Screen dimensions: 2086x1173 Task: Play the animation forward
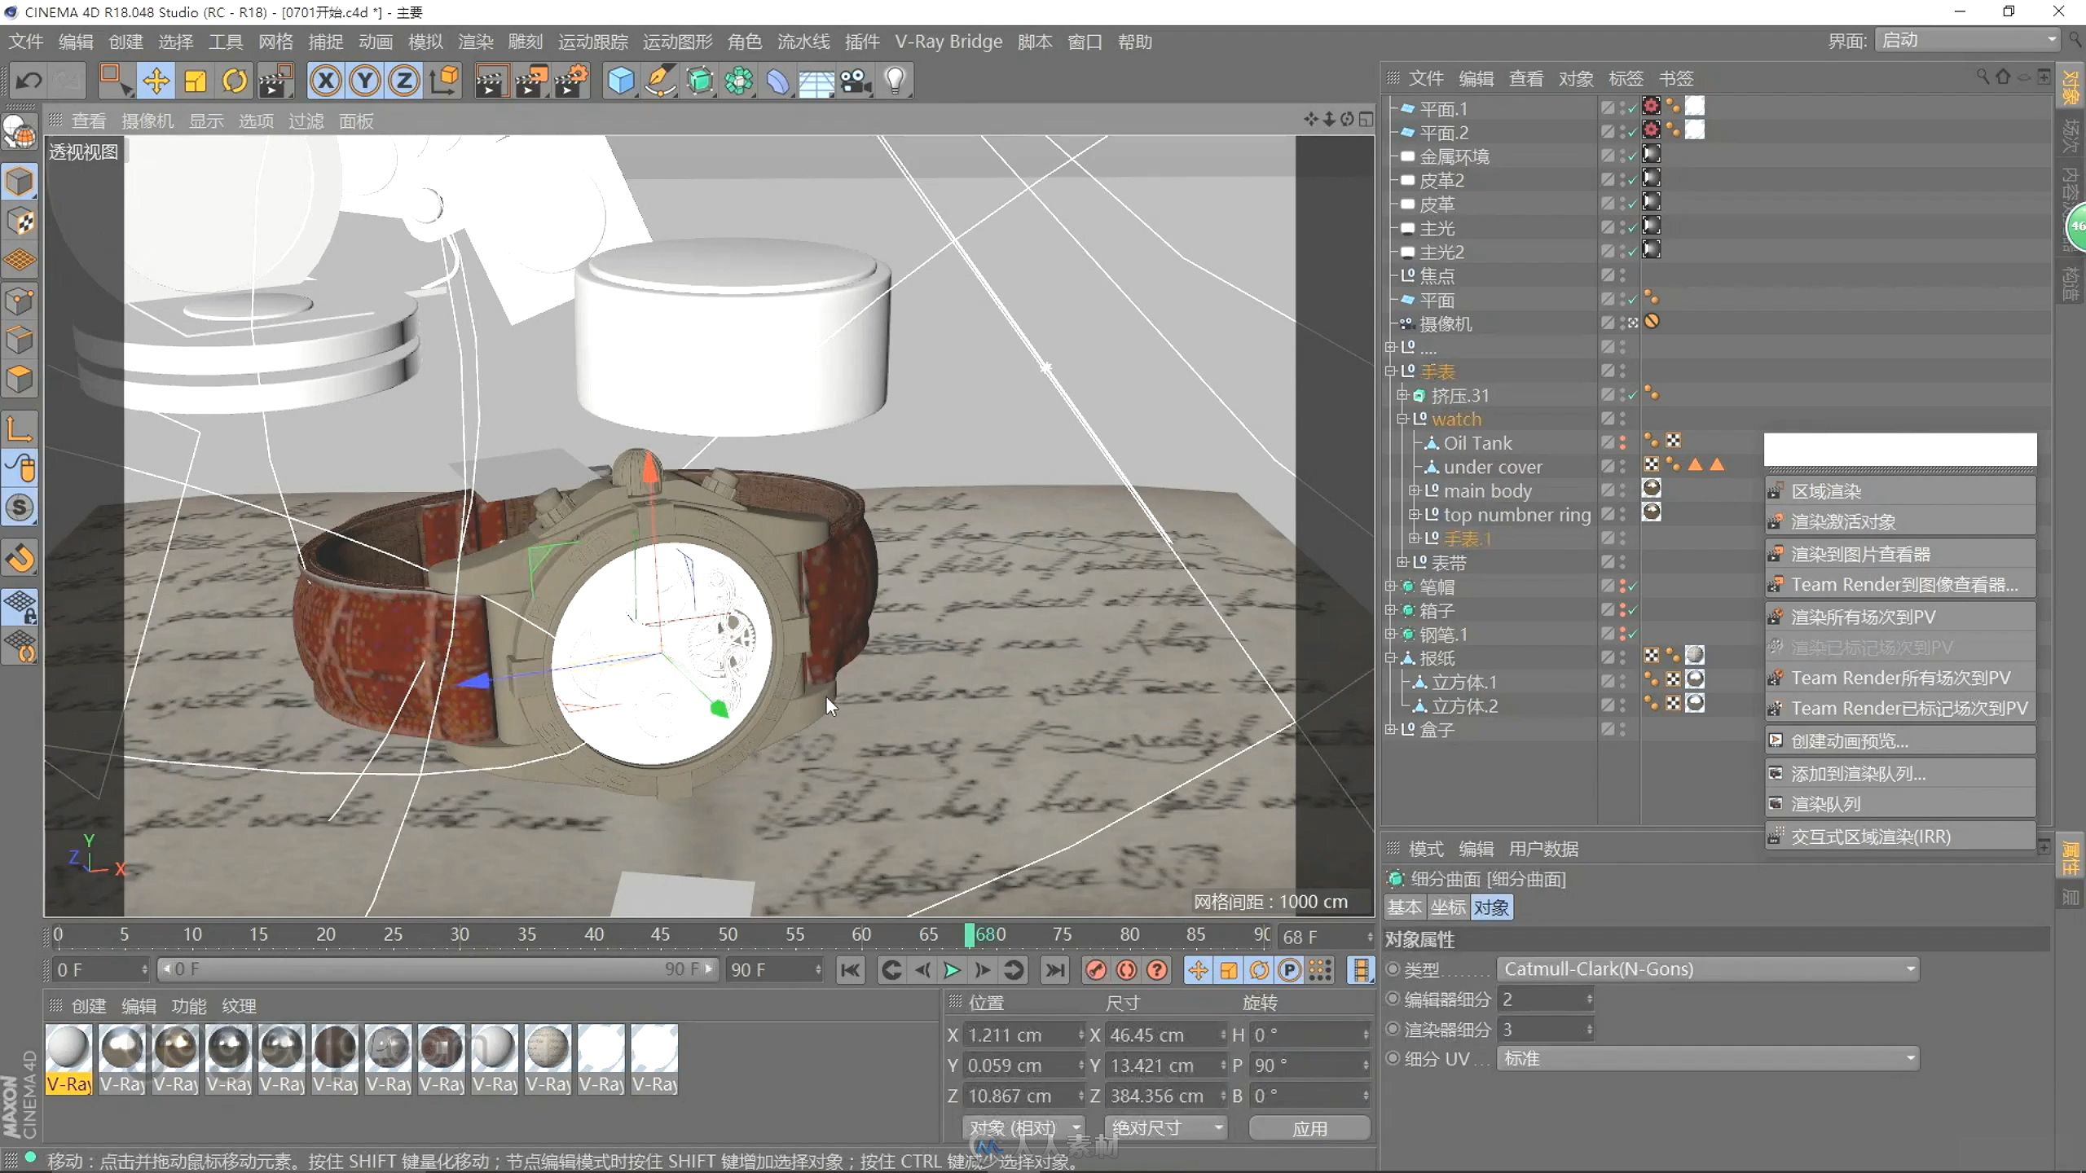click(952, 969)
